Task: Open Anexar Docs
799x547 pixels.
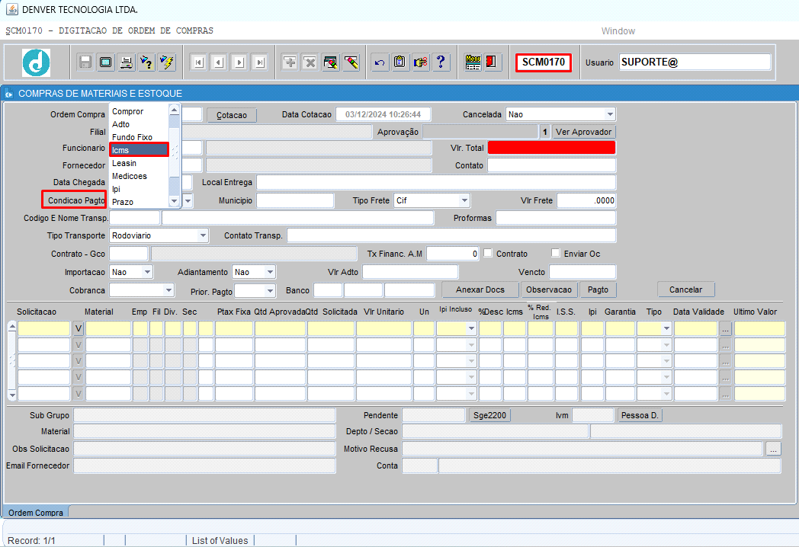Action: coord(480,289)
